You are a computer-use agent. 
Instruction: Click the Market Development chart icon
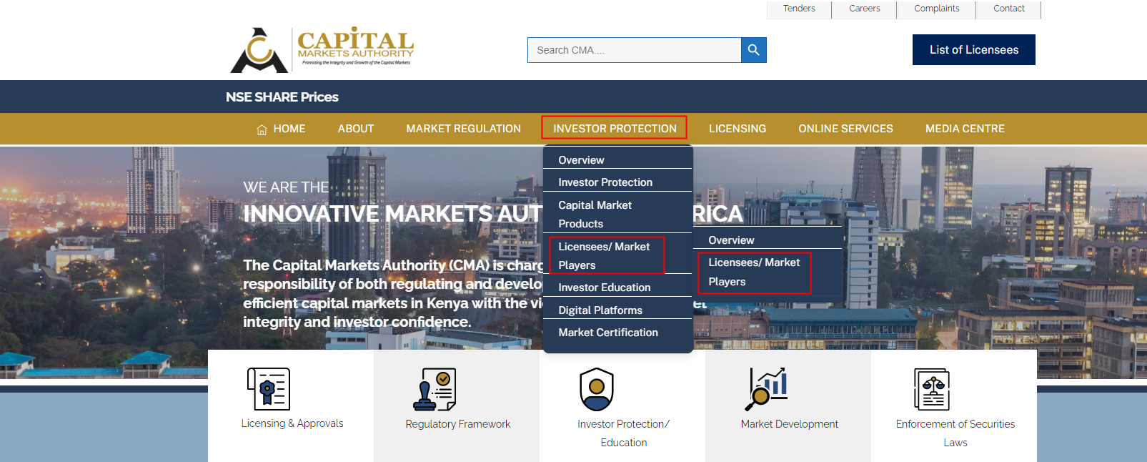tap(766, 389)
